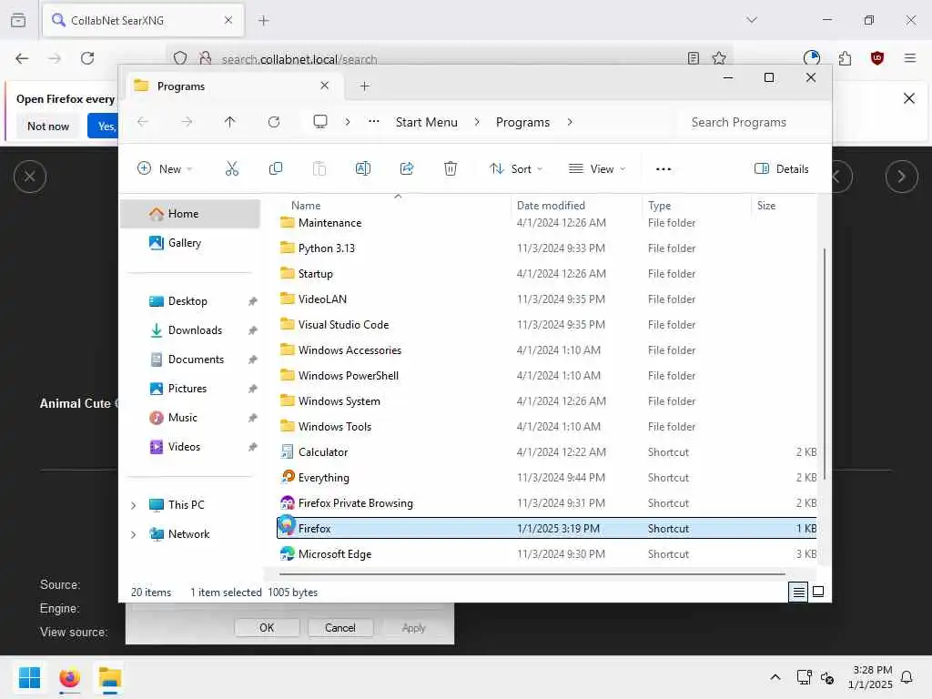Select the Windows PowerShell folder
The width and height of the screenshot is (932, 699).
point(547,376)
